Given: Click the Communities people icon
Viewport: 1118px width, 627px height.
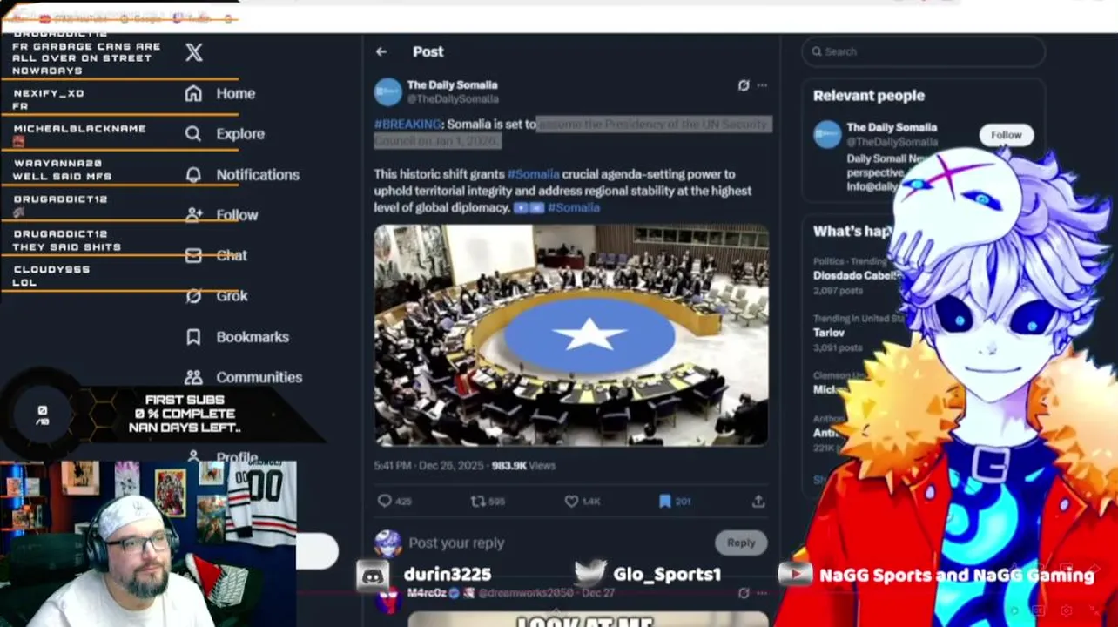Looking at the screenshot, I should coord(193,377).
